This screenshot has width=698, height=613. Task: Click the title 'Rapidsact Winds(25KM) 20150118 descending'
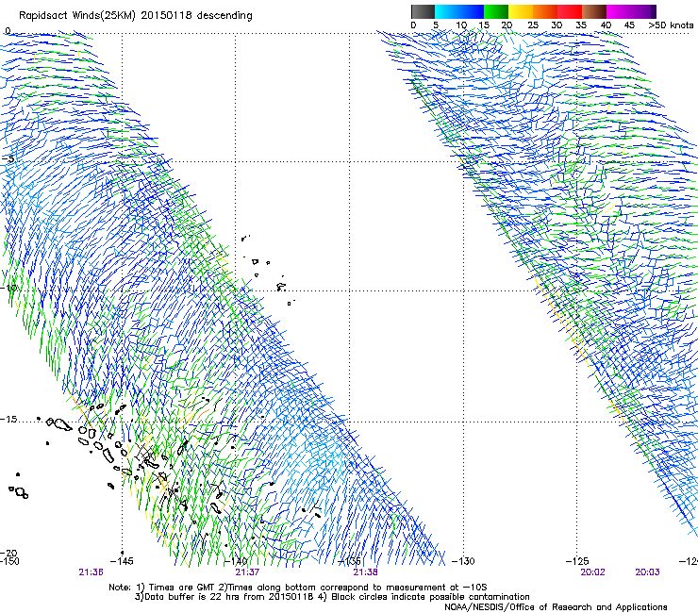pyautogui.click(x=135, y=16)
